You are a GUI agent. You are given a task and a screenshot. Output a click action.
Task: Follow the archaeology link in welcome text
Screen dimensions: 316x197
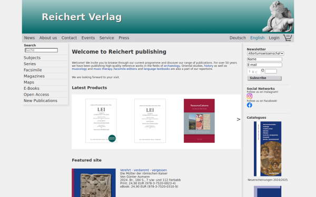(x=172, y=66)
